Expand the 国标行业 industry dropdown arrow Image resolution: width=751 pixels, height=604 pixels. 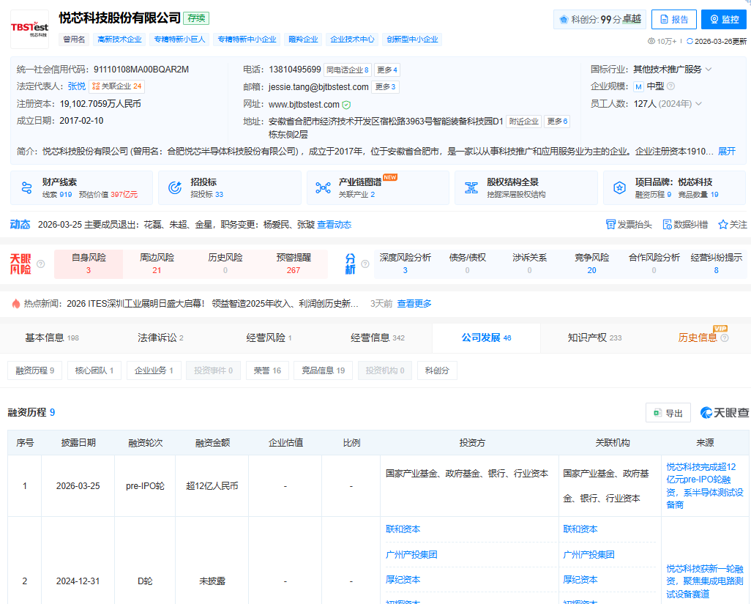[x=709, y=70]
